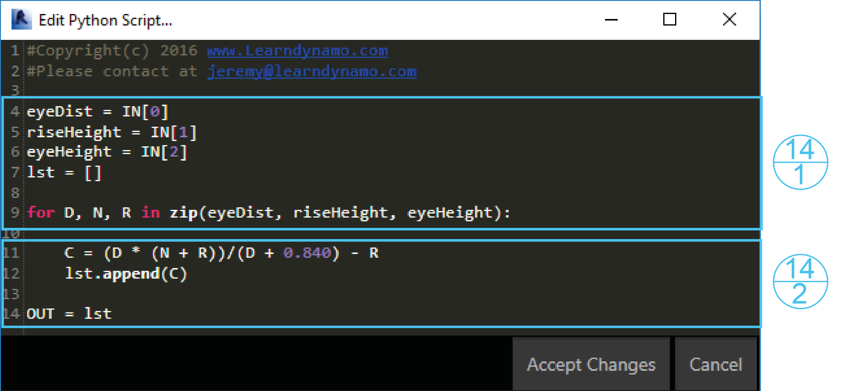Screen dimensions: 844x391
Task: Open the www.Learndynamo.com link
Action: point(297,51)
